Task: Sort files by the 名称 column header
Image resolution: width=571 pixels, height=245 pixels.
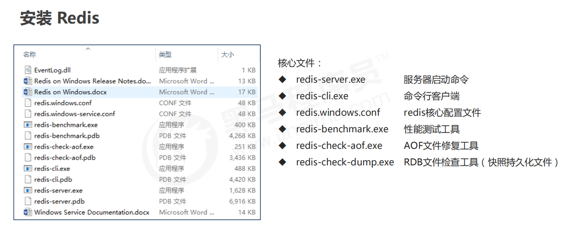Action: tap(30, 54)
